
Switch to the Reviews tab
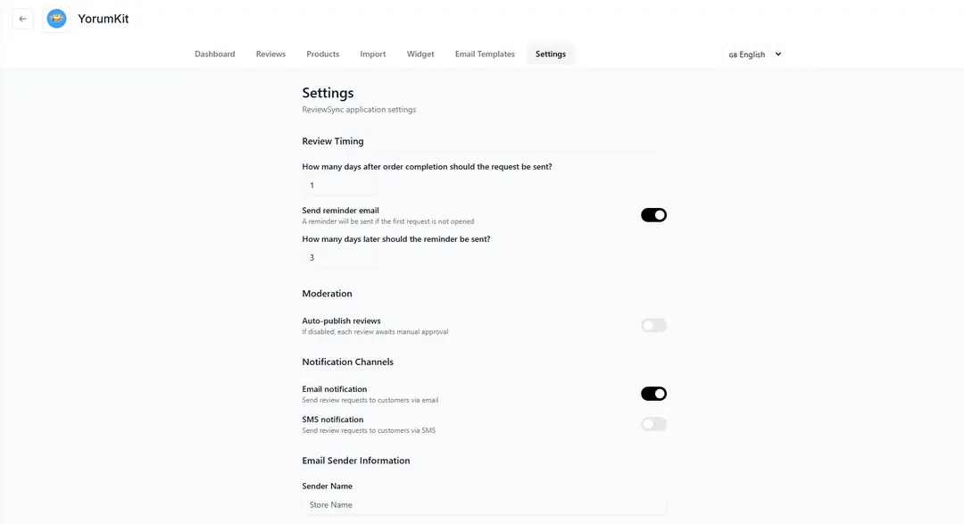270,54
